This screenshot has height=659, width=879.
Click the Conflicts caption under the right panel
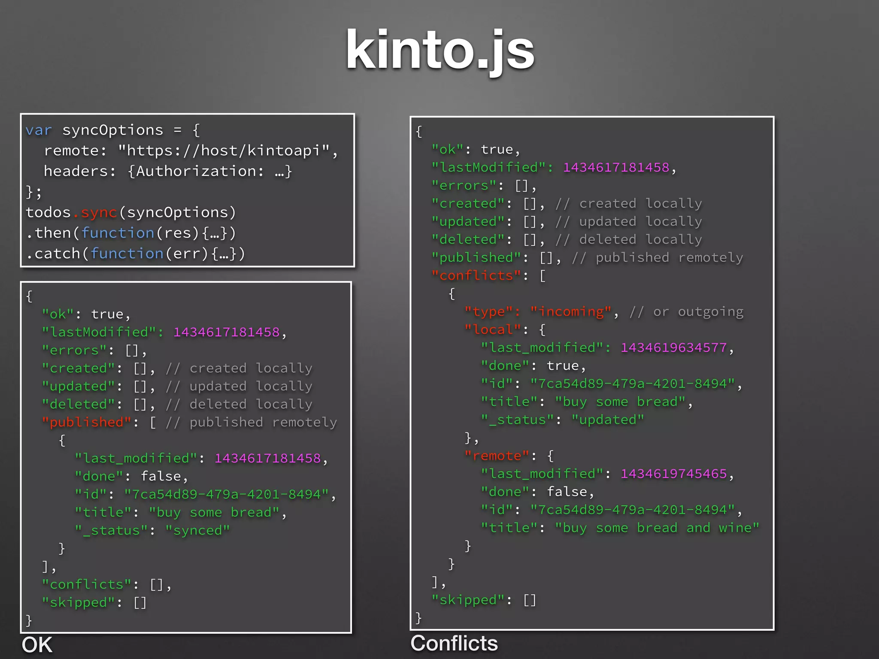tap(454, 643)
